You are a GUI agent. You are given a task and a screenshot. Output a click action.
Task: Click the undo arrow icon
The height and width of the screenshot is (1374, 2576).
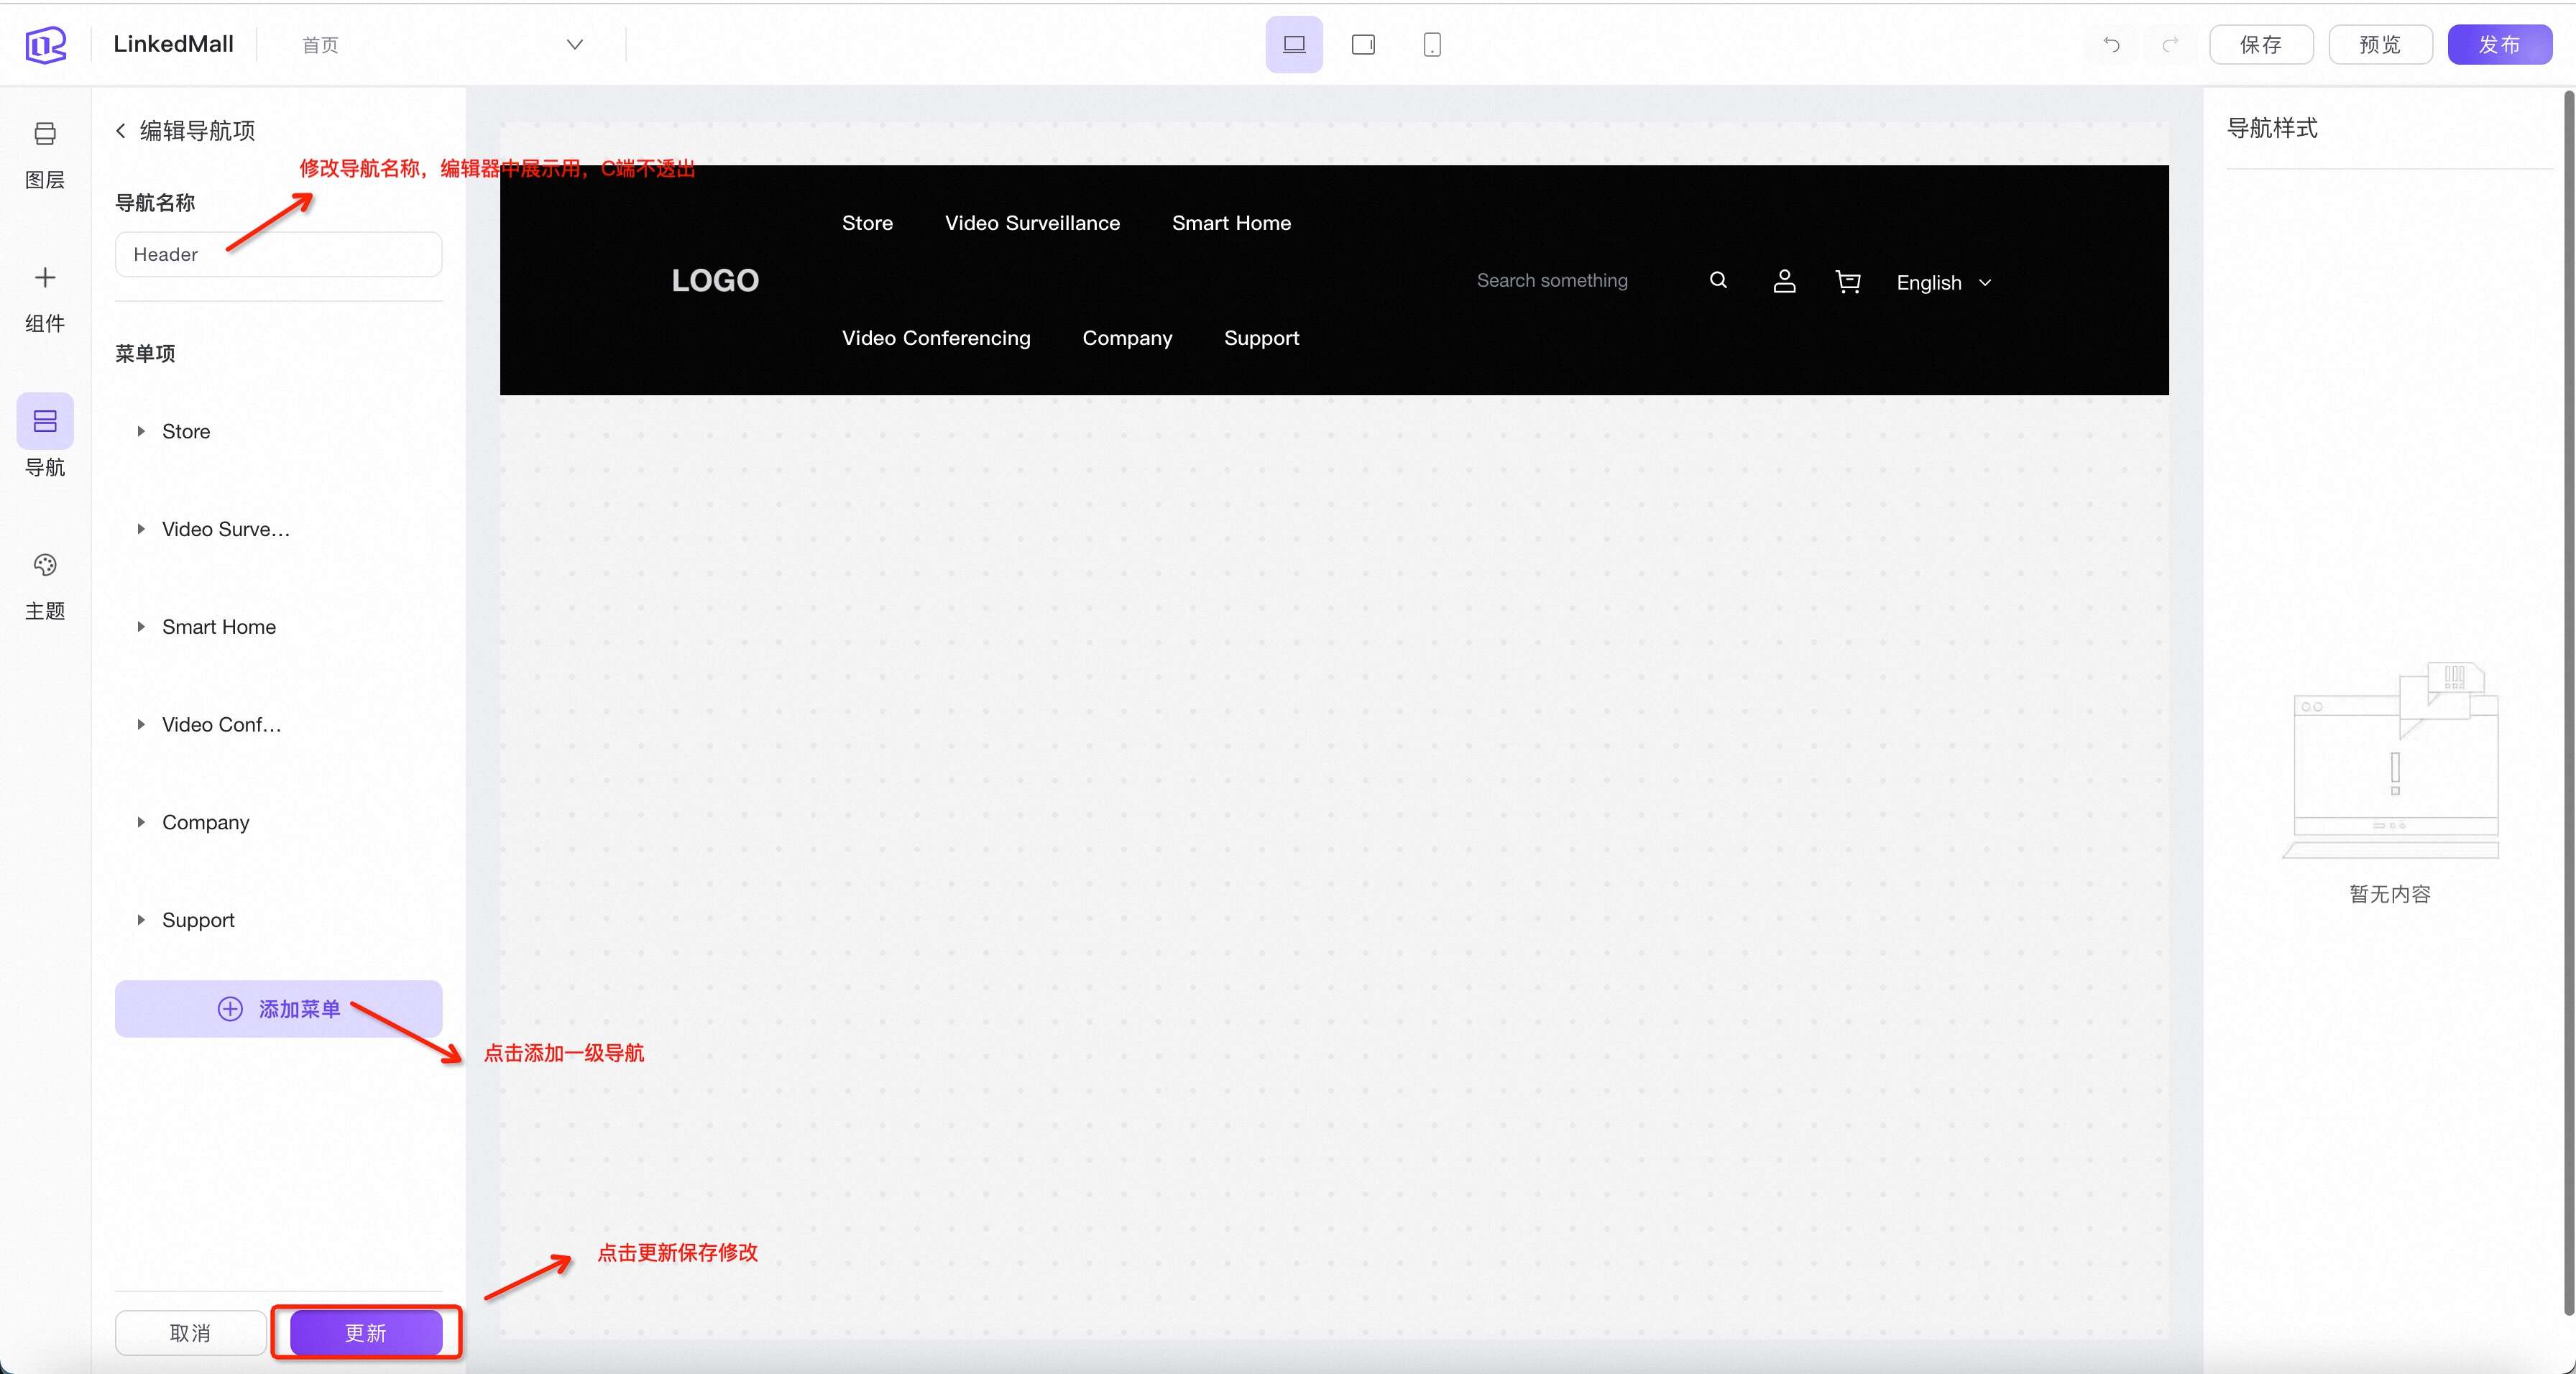2111,44
